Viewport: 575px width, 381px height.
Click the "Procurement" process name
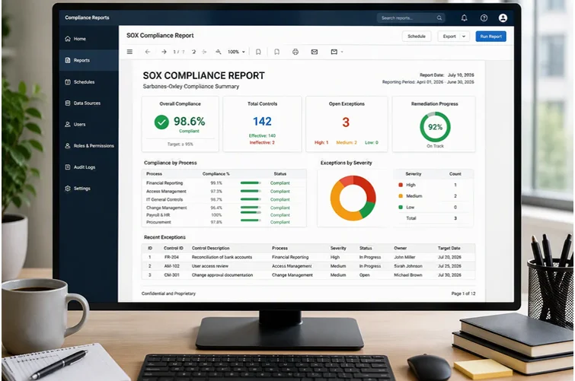[x=158, y=222]
